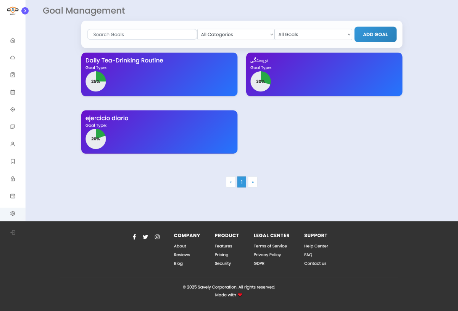Open the Twitter social icon in footer
Viewport: 458px width, 311px height.
[x=145, y=237]
